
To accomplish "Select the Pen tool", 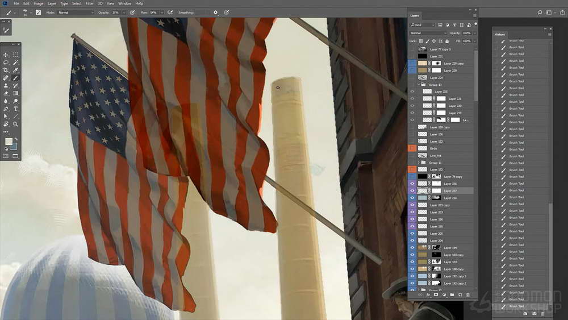I will point(6,109).
